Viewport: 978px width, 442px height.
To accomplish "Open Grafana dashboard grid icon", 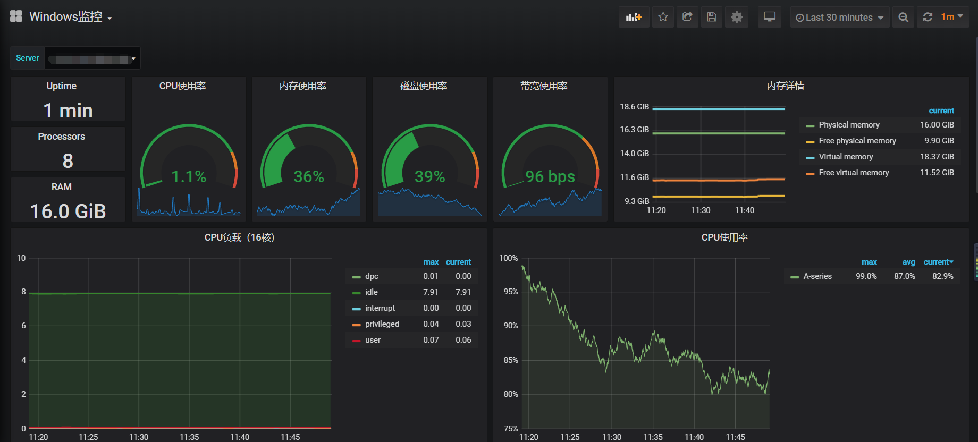I will [16, 16].
